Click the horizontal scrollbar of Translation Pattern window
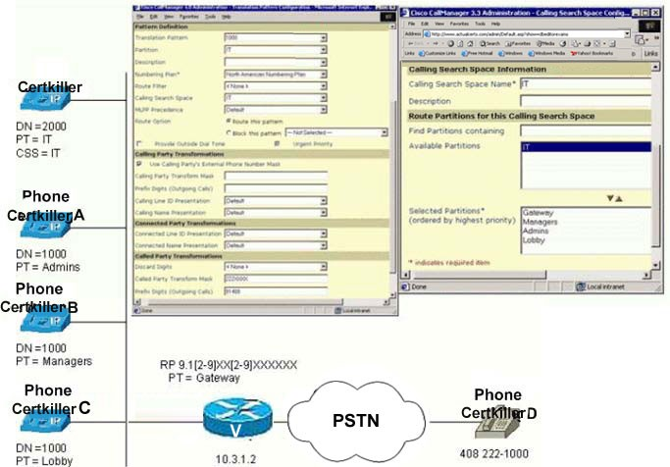 click(244, 302)
